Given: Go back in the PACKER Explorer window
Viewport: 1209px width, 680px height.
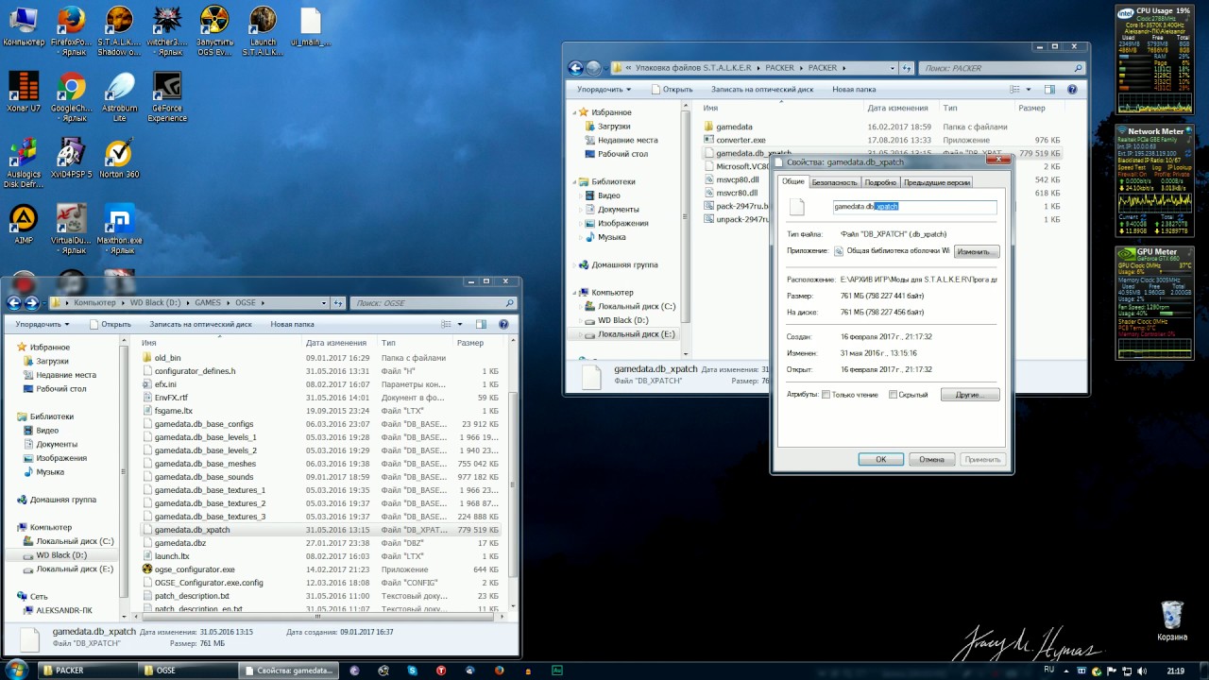Looking at the screenshot, I should (575, 68).
